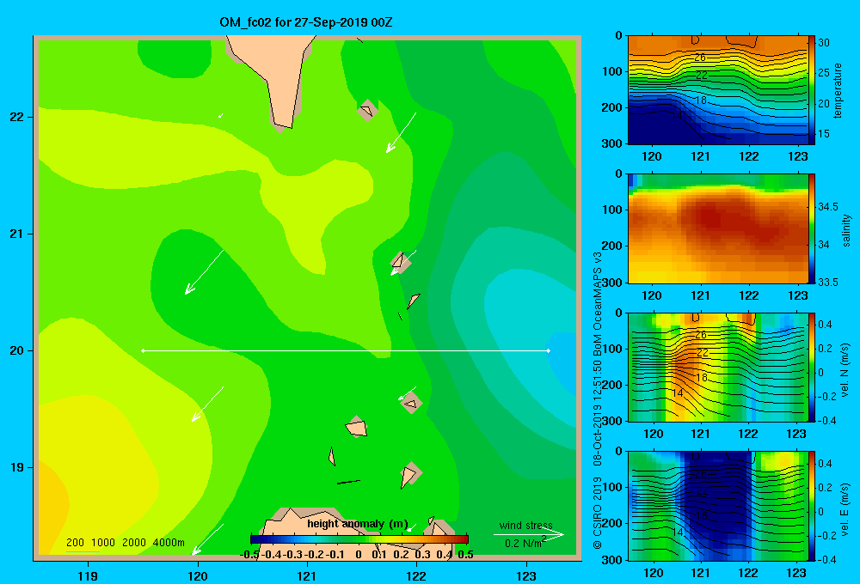This screenshot has height=584, width=860.
Task: Click the '-0.5' tick on the height anomaly scale
Action: coord(249,555)
